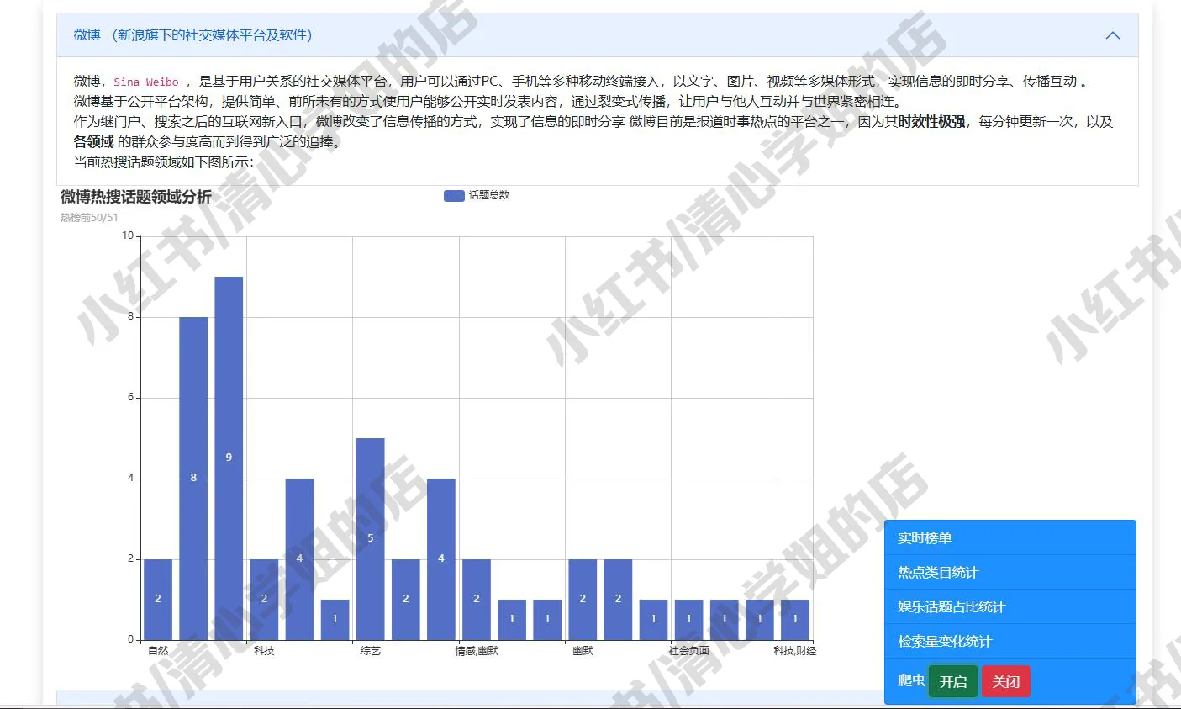The height and width of the screenshot is (709, 1181).
Task: Select the bar labeled 8
Action: coord(193,479)
